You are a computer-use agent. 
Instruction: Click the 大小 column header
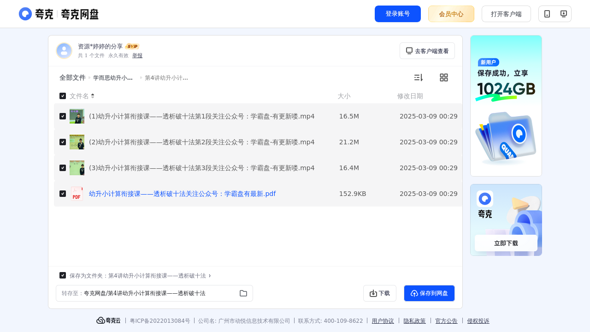[344, 96]
